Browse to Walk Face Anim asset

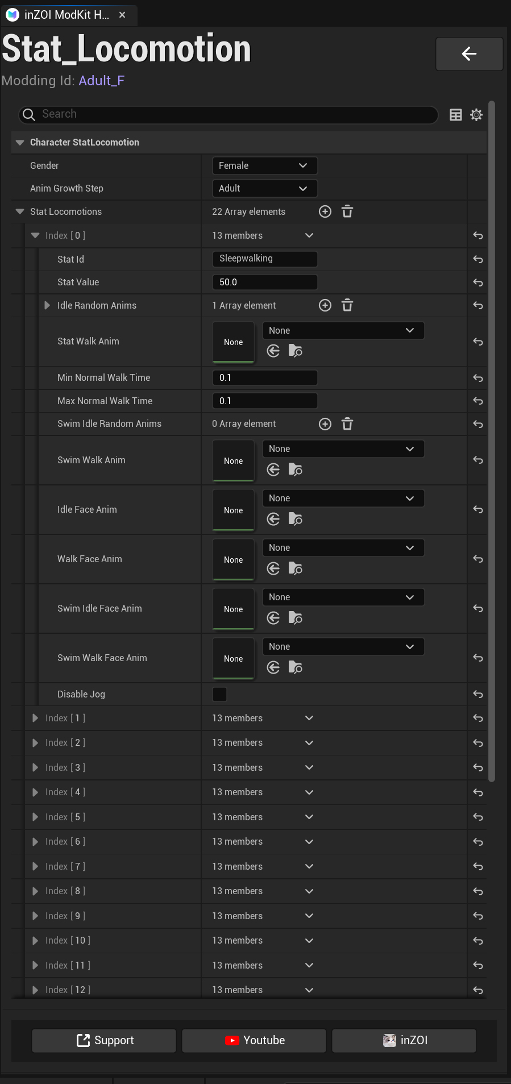click(295, 568)
